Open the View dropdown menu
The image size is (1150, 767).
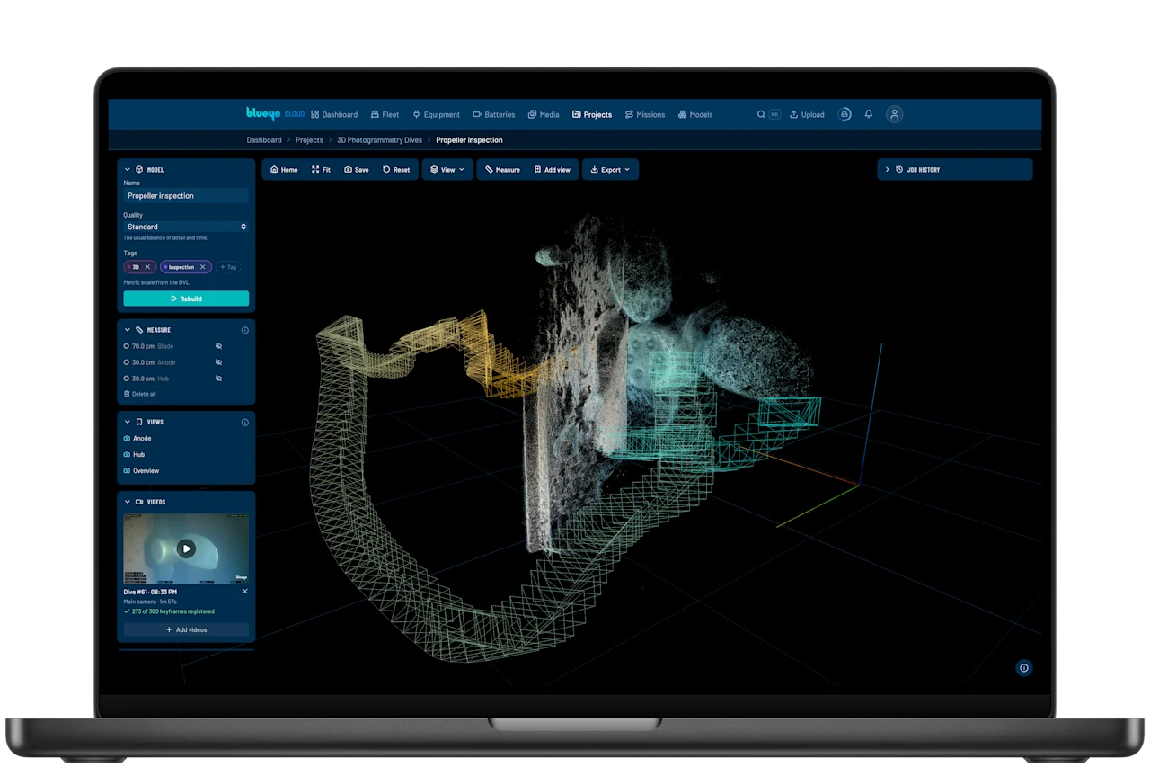click(447, 169)
